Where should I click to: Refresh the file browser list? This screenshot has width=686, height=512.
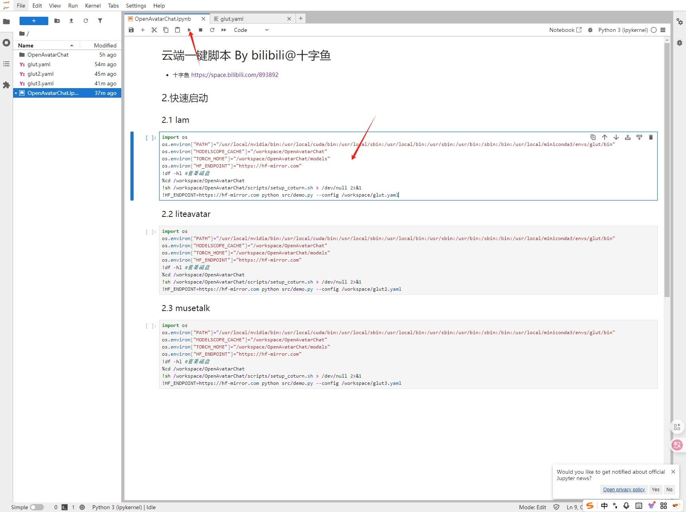pyautogui.click(x=86, y=21)
